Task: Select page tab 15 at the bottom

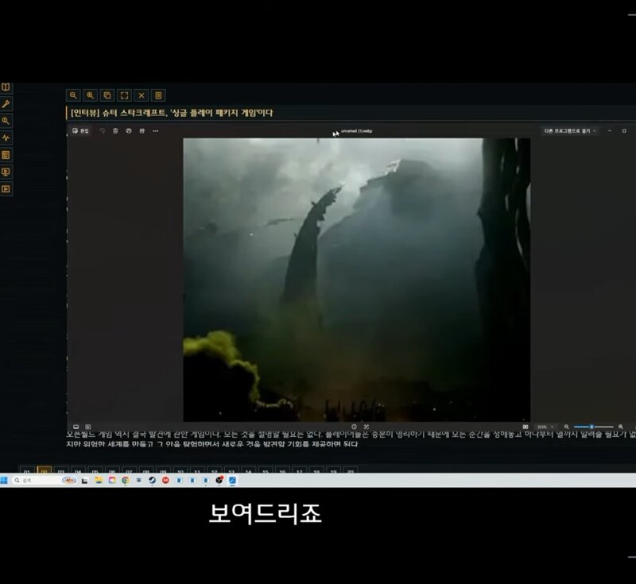Action: click(266, 471)
